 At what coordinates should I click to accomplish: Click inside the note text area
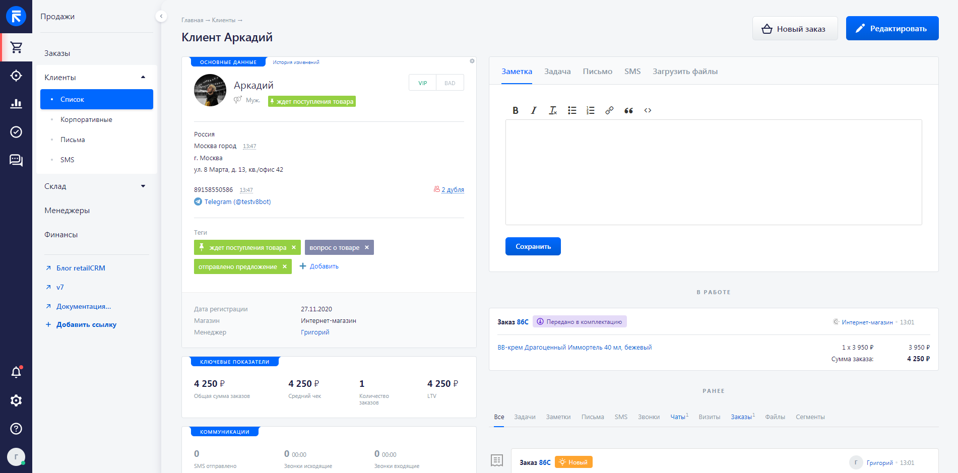coord(713,172)
